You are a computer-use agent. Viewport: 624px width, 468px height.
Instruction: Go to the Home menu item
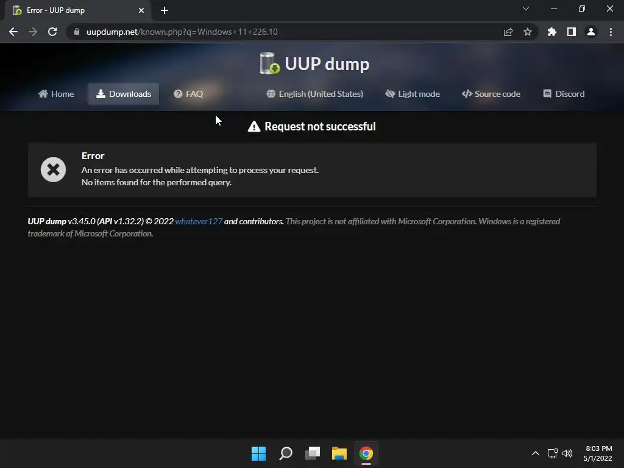[x=56, y=94]
